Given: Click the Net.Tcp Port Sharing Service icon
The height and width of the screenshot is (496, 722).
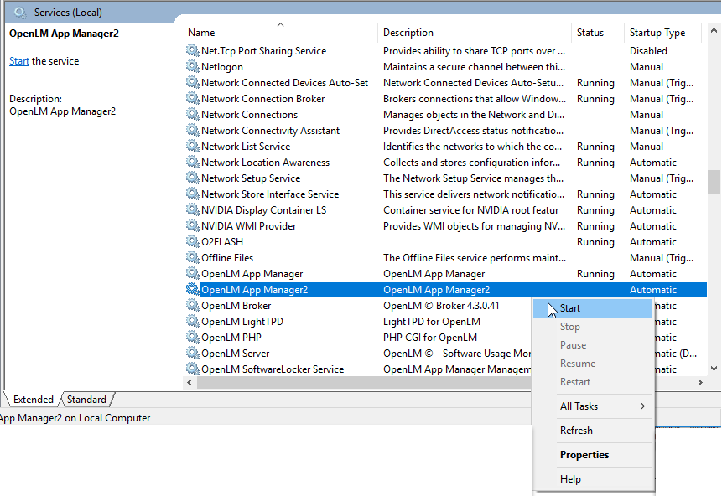Looking at the screenshot, I should pos(193,50).
